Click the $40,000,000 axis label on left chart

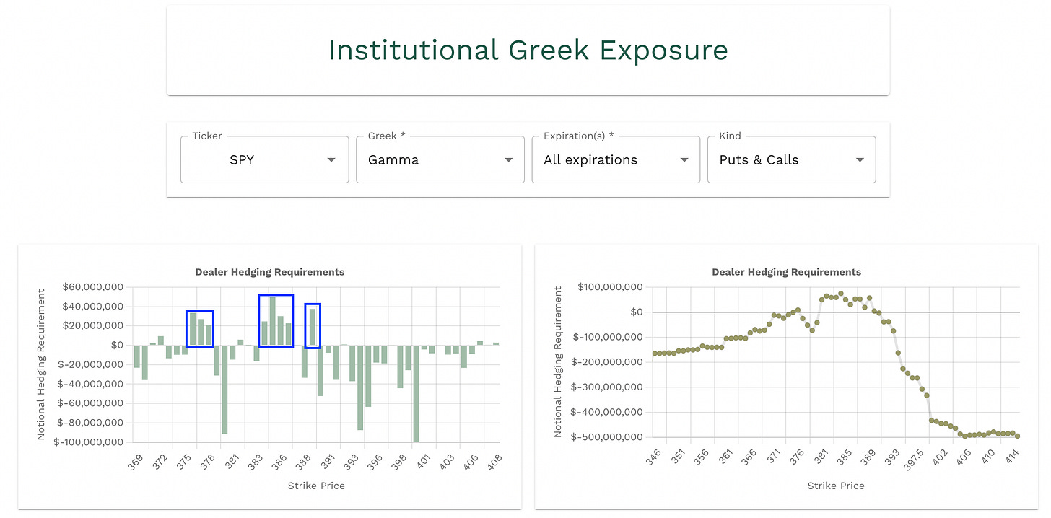93,307
